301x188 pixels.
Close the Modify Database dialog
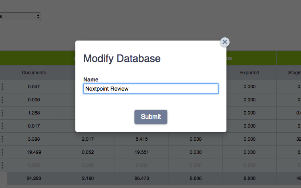(x=224, y=42)
